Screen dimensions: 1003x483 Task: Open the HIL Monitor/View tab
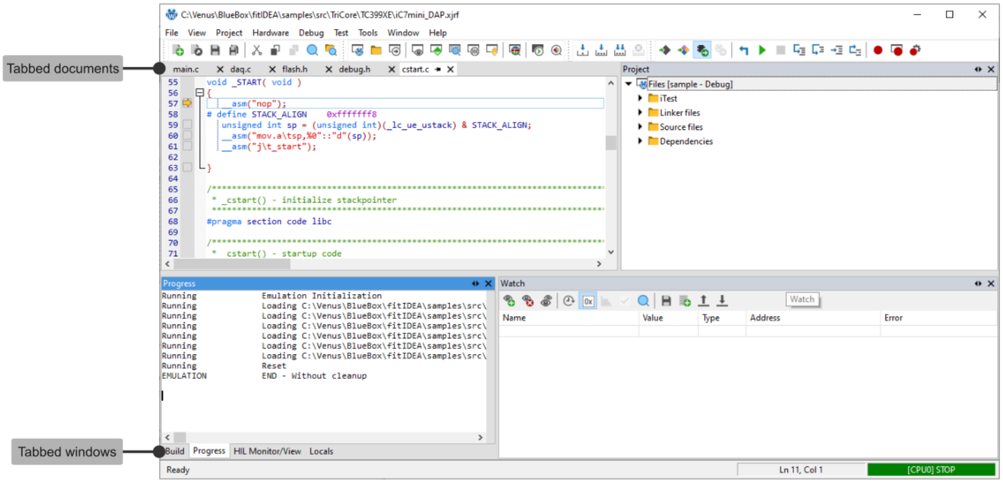click(x=267, y=451)
